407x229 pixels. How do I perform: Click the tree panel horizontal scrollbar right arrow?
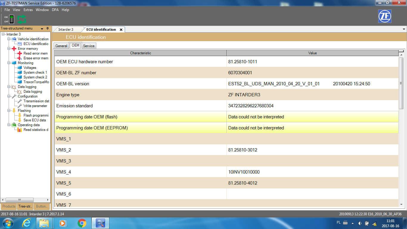pos(48,200)
